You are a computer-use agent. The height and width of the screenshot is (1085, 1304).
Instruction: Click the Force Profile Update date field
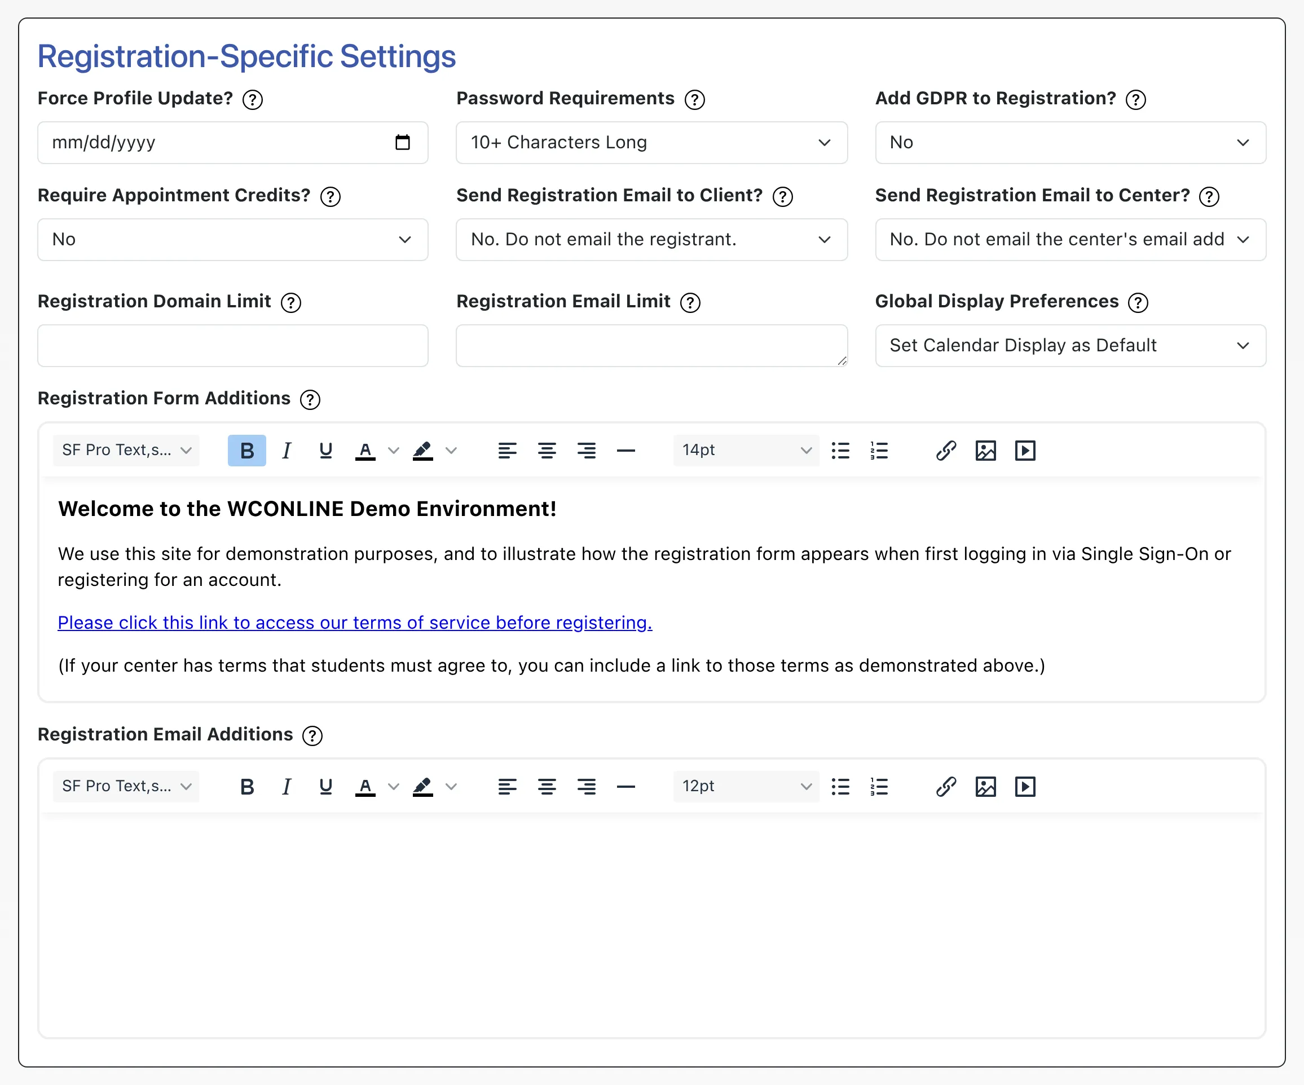(x=233, y=143)
